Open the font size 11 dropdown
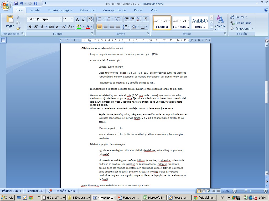 72,19
